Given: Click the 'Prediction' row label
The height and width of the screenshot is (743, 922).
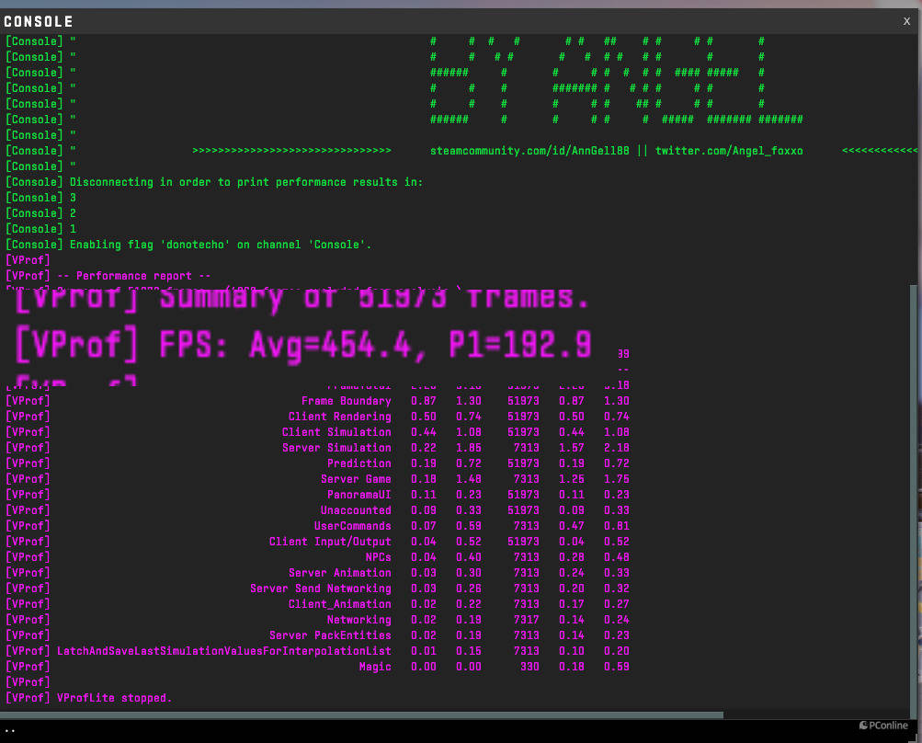Looking at the screenshot, I should pyautogui.click(x=359, y=463).
